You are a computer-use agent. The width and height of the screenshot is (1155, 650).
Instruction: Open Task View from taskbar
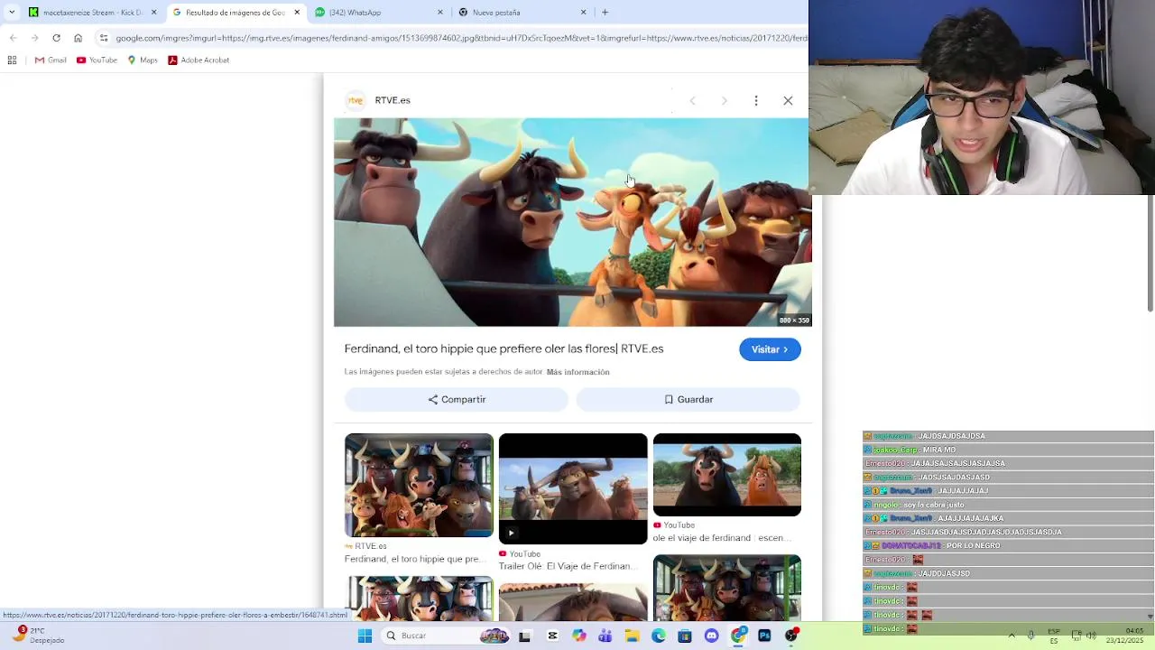[524, 636]
